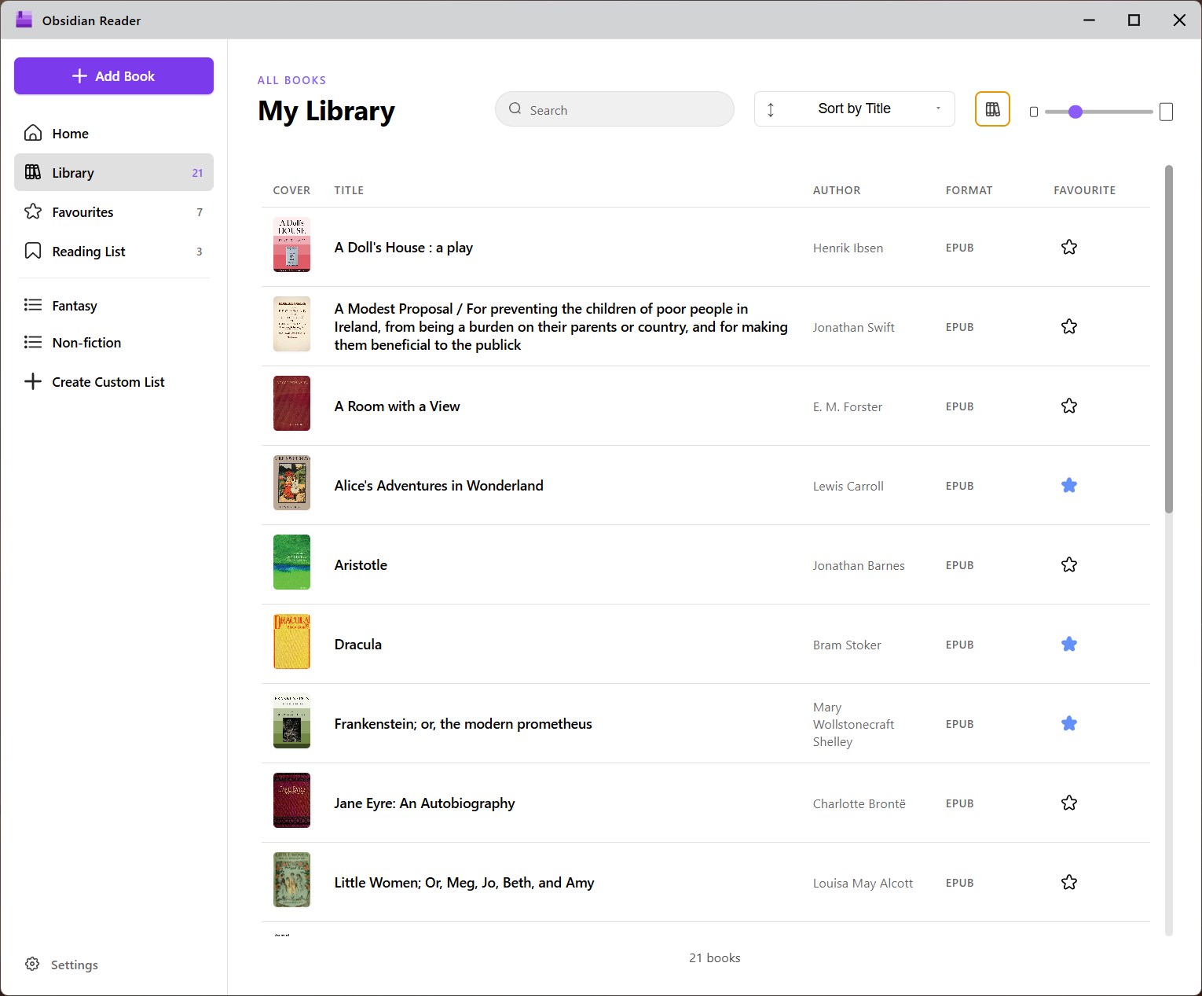
Task: Favourite Jane Eyre using its star
Action: tap(1069, 803)
